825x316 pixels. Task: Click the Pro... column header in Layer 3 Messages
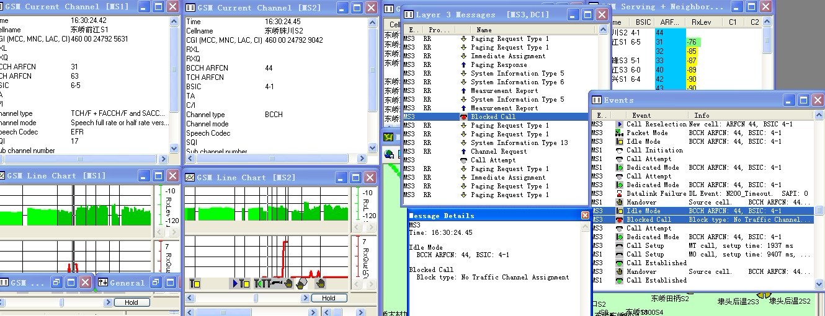tap(438, 30)
